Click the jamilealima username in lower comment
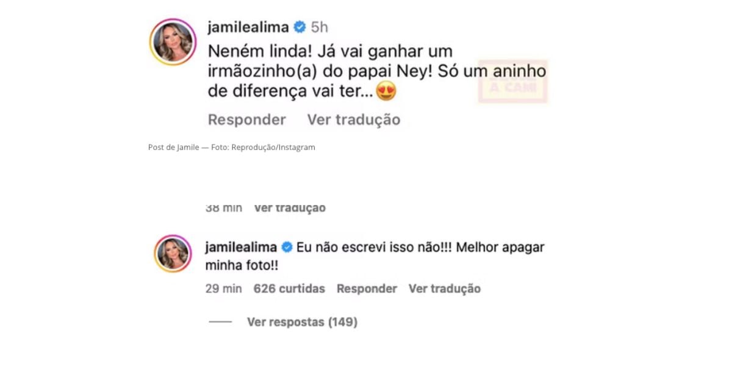 pyautogui.click(x=242, y=248)
